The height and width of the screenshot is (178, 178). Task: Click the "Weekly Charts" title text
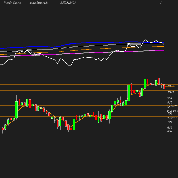[12, 2]
